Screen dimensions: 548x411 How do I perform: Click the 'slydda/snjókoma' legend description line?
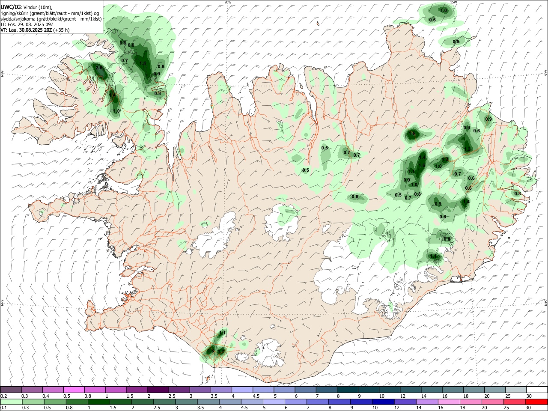(51, 19)
